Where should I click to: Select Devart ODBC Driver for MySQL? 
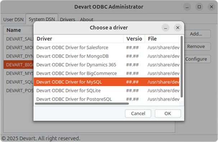point(107,82)
